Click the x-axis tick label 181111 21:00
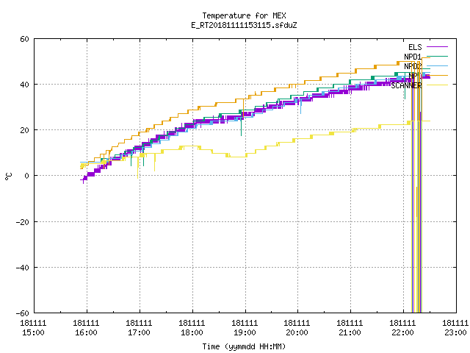470x353 pixels. click(x=350, y=328)
